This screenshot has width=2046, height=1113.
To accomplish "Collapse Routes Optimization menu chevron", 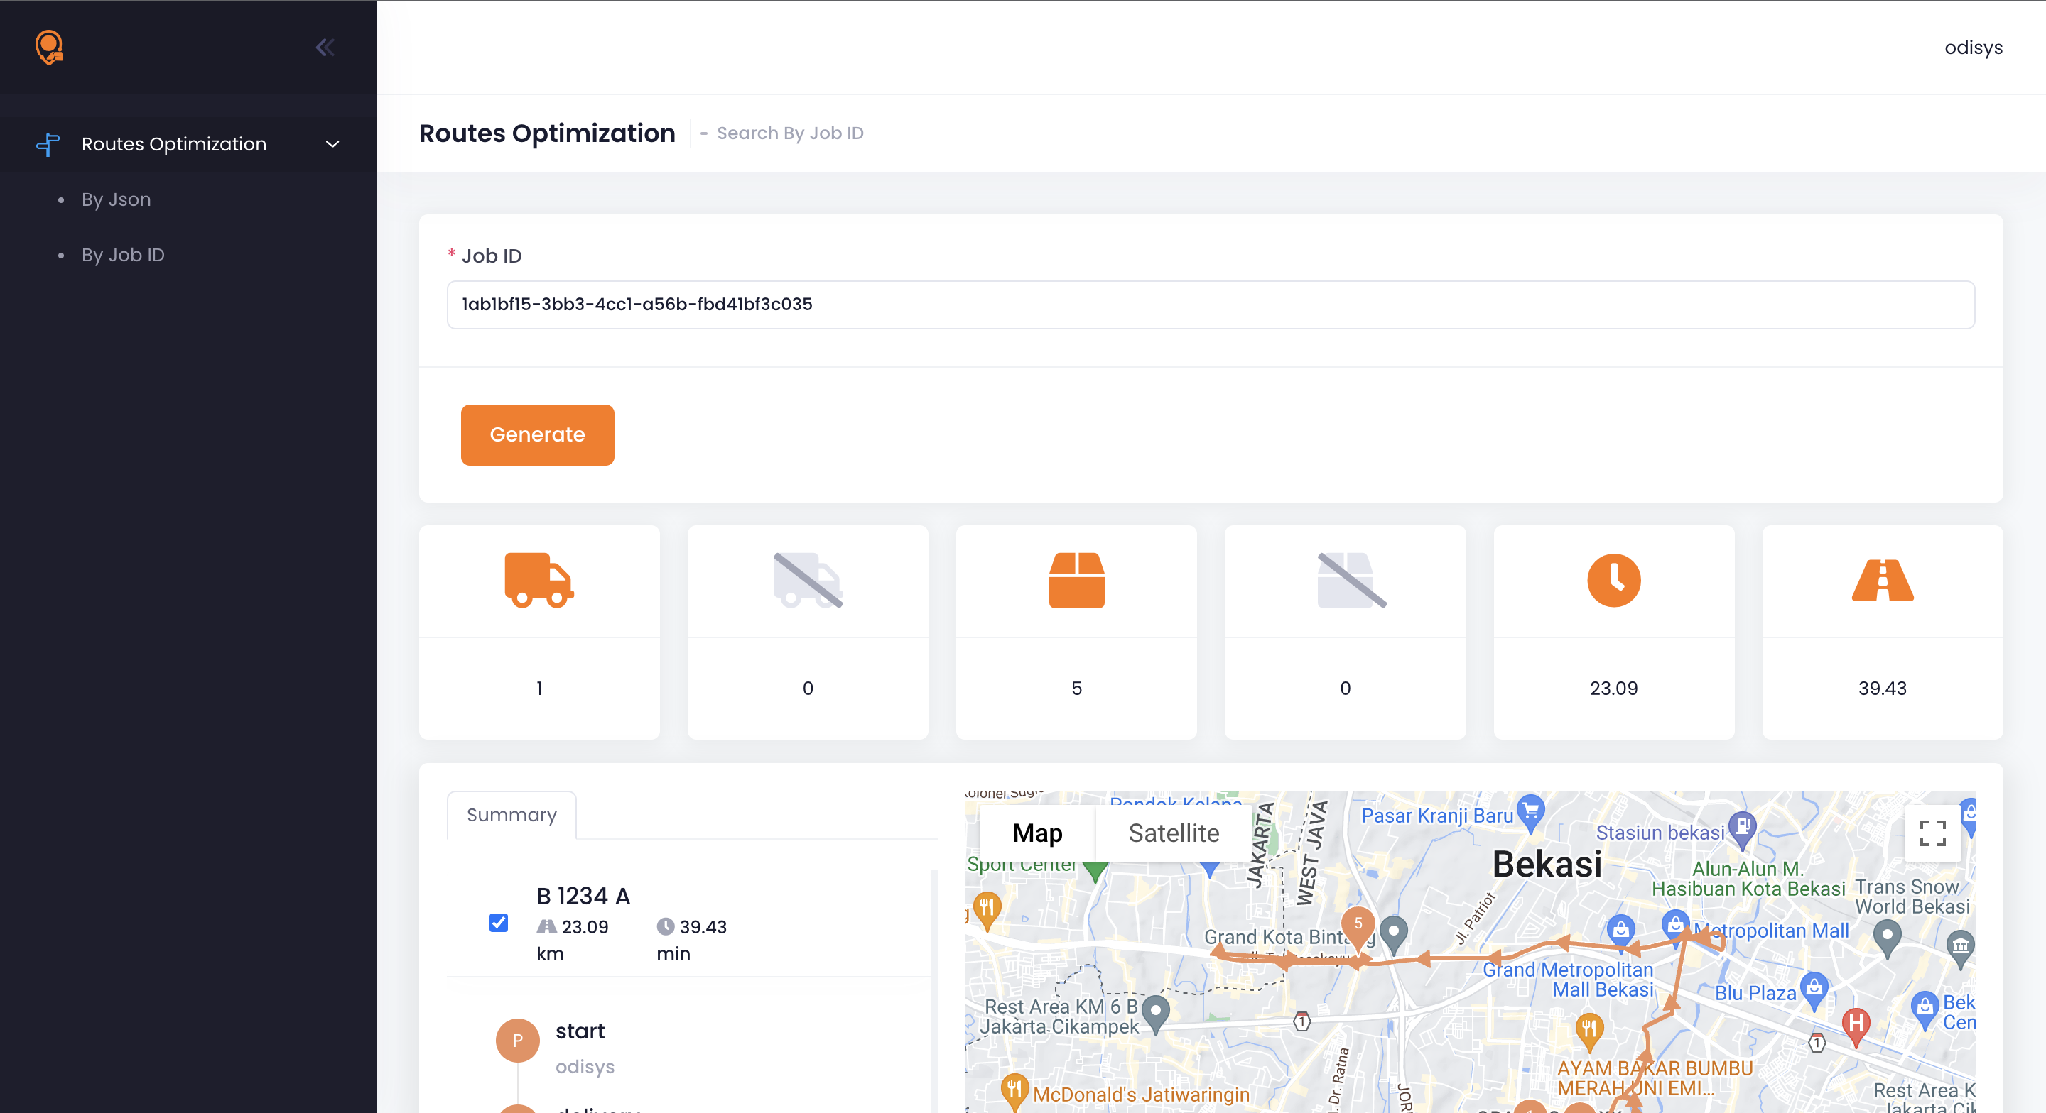I will (332, 145).
